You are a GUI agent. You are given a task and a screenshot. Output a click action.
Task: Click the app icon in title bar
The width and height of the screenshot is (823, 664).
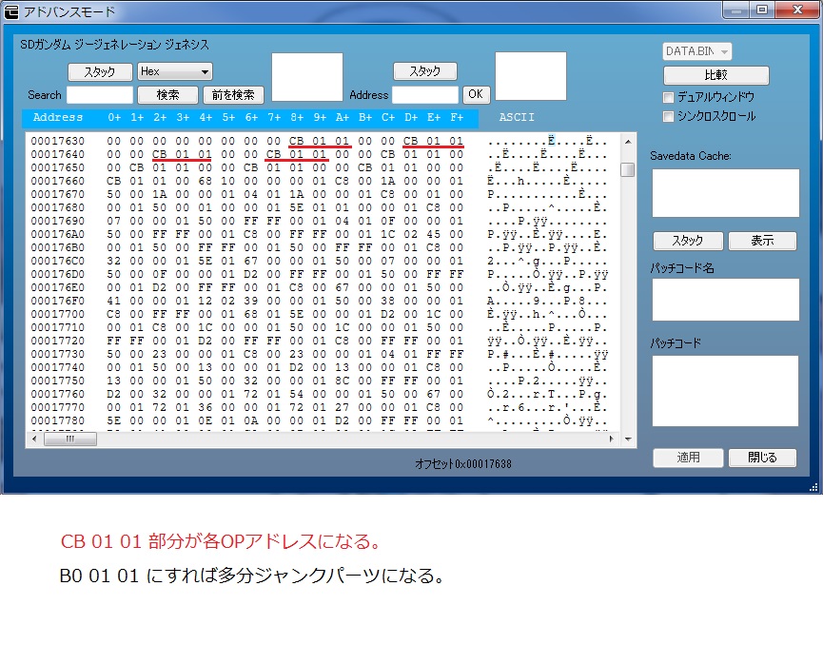[x=11, y=11]
